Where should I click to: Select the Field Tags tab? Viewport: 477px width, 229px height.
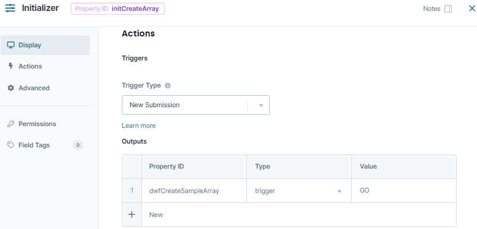point(34,145)
